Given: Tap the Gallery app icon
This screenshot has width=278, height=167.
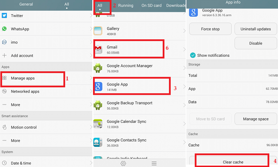Looking at the screenshot, I should 98,31.
